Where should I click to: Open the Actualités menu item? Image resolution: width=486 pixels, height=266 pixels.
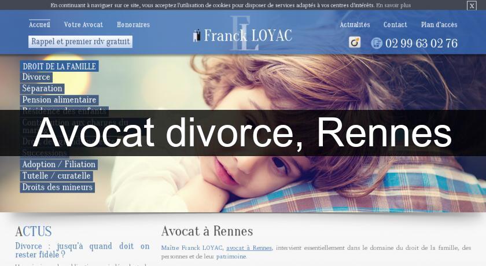click(355, 25)
